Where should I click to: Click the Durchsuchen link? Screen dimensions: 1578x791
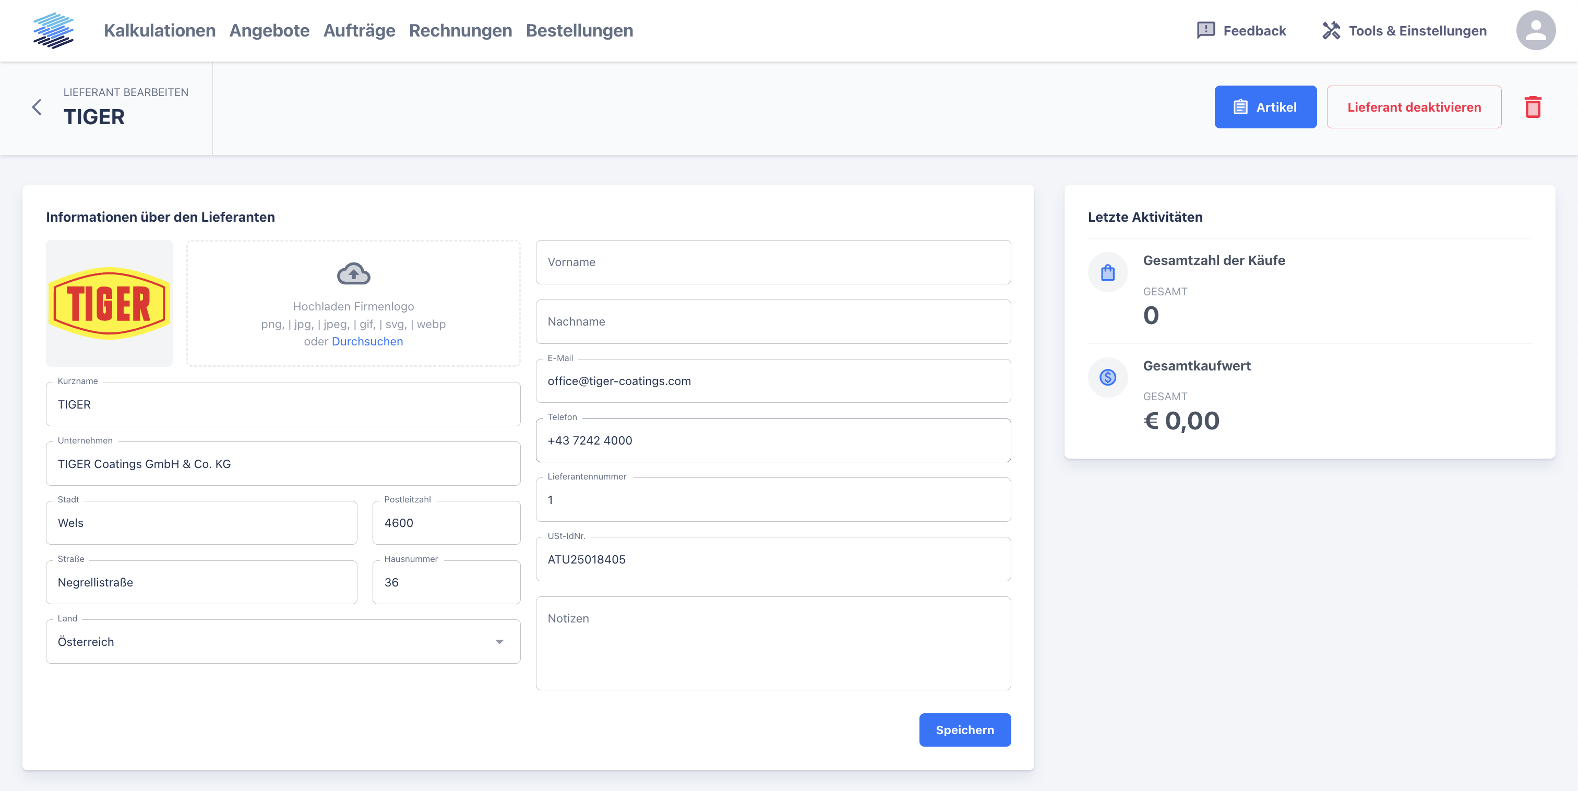coord(367,341)
